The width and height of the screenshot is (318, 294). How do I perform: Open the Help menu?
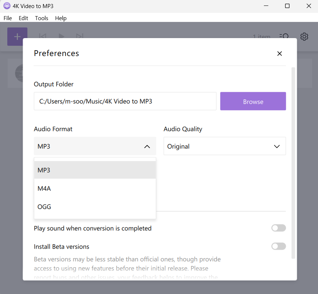pyautogui.click(x=61, y=18)
